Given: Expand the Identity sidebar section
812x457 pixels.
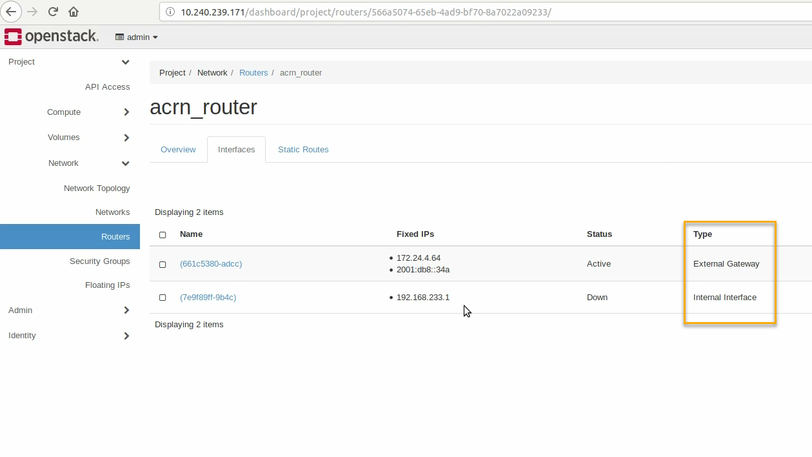Looking at the screenshot, I should coord(69,336).
